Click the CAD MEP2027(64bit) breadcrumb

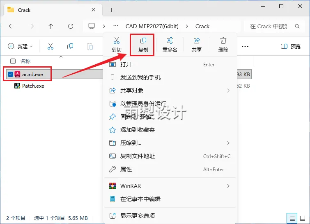coord(152,26)
